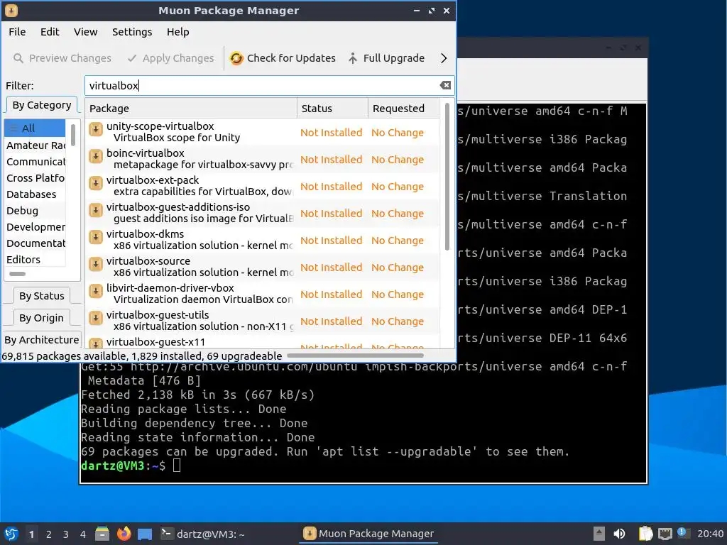Screen dimensions: 727x545
Task: Launch Firefox from the taskbar
Action: coord(124,534)
